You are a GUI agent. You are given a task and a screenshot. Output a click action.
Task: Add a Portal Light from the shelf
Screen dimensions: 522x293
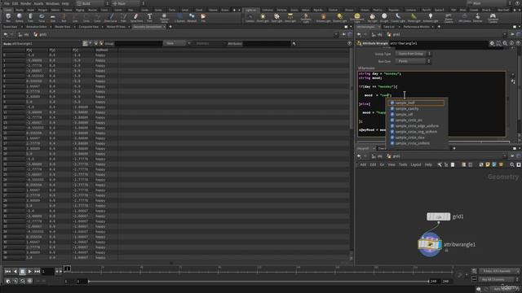(x=414, y=18)
